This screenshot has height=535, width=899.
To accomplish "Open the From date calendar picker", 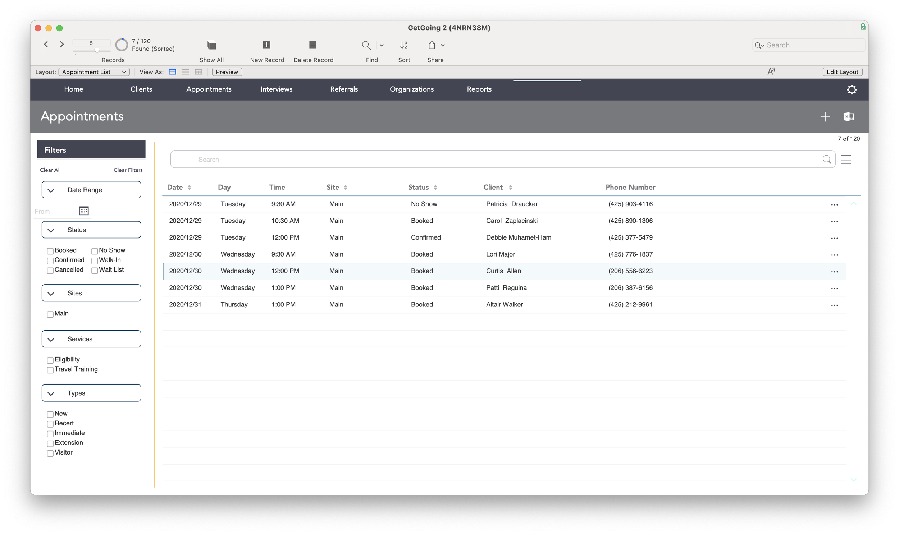I will pyautogui.click(x=84, y=211).
